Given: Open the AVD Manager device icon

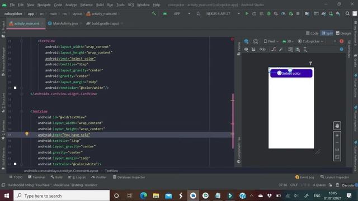Looking at the screenshot, I should click(x=331, y=13).
